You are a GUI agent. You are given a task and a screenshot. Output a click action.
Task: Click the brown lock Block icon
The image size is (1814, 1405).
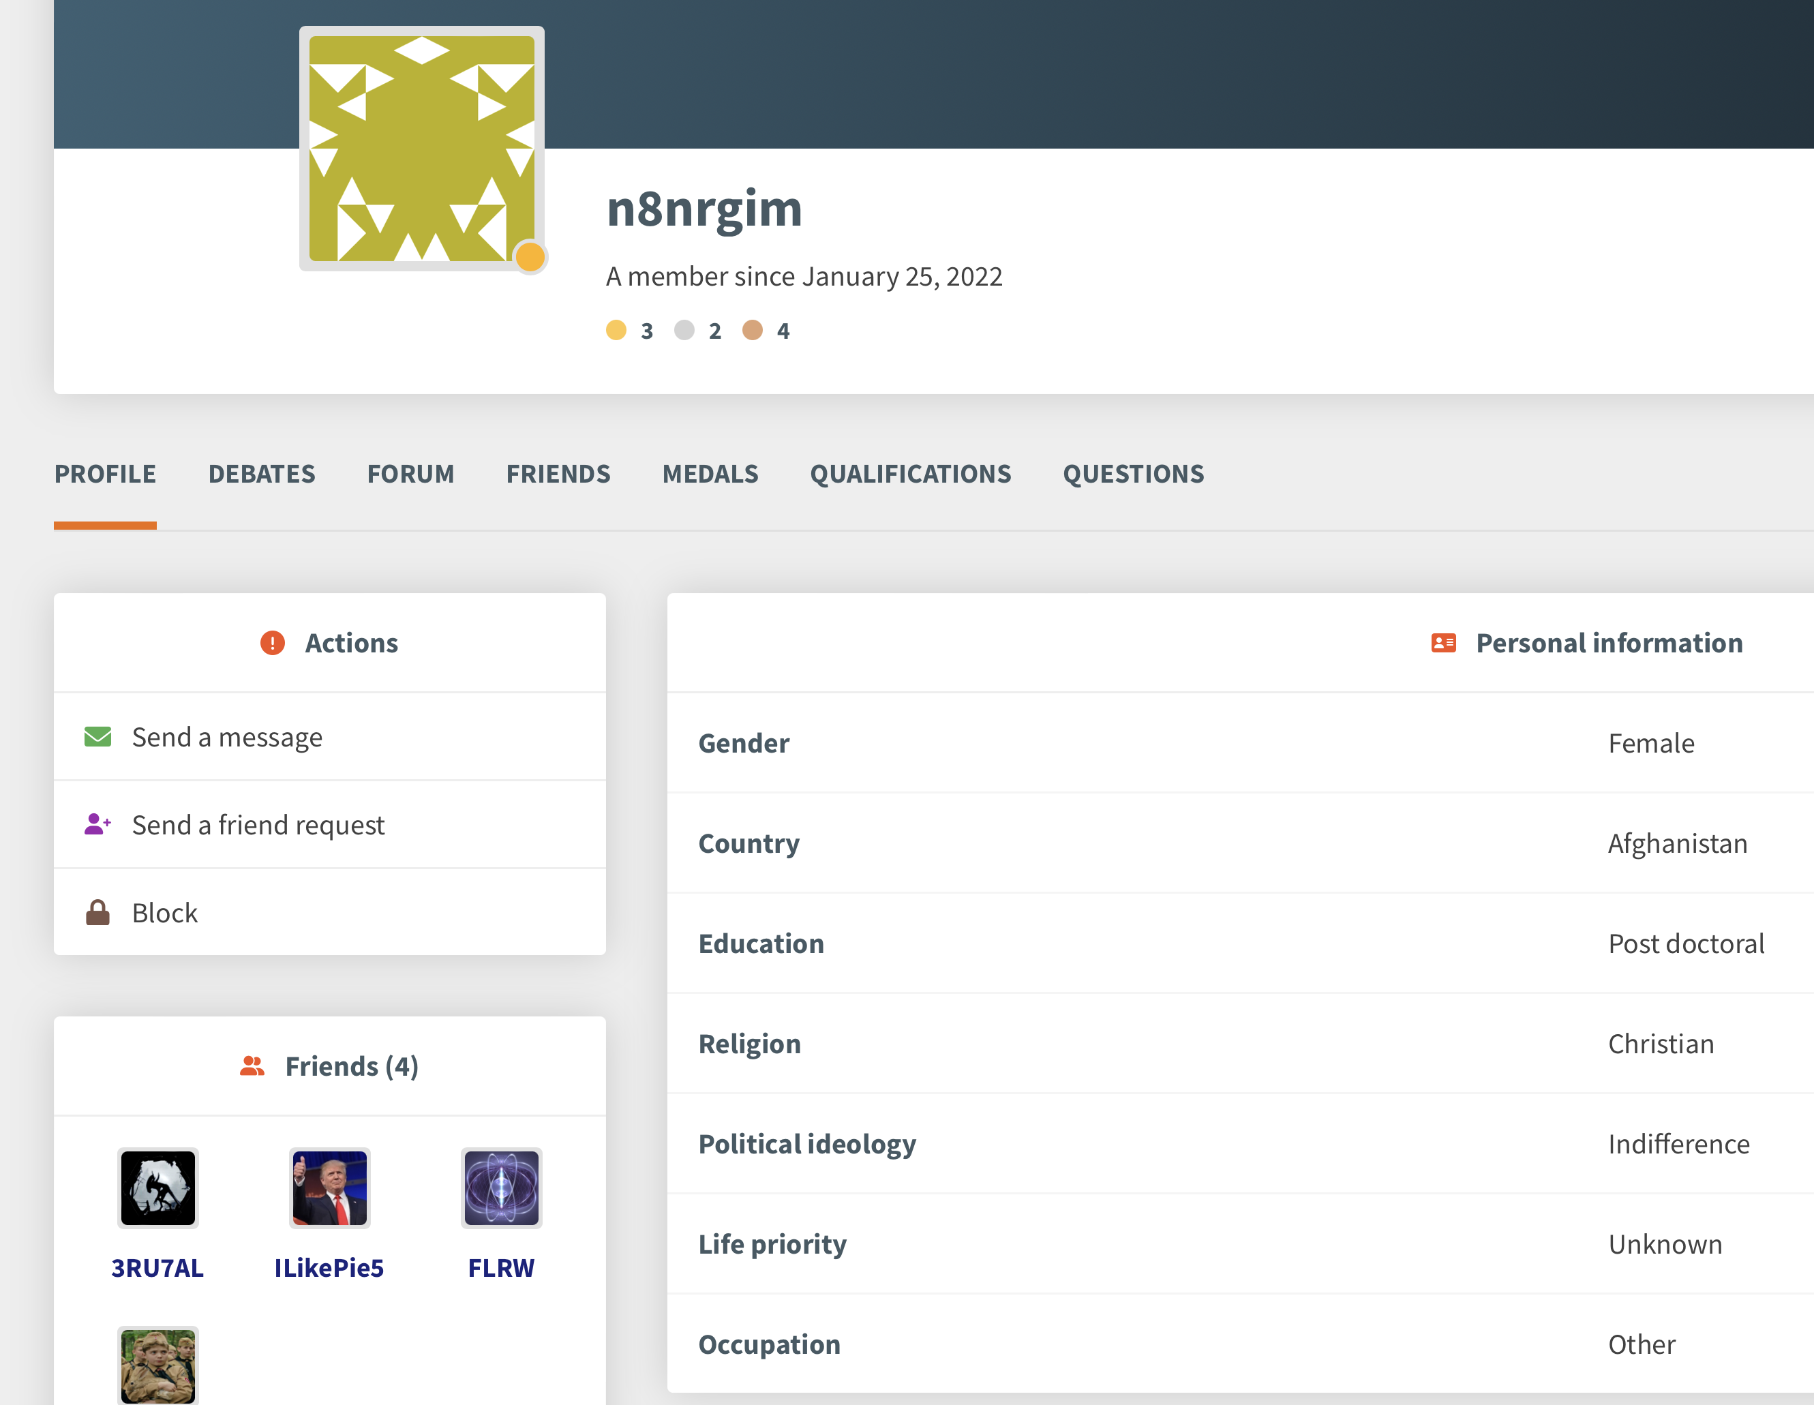98,913
